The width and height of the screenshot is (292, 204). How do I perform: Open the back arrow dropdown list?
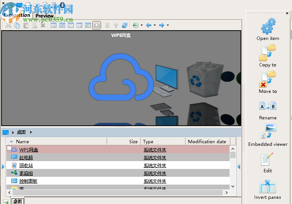155,25
